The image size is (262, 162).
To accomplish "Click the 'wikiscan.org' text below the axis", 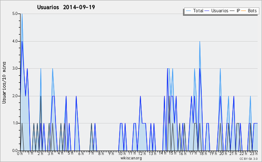I will (131, 158).
